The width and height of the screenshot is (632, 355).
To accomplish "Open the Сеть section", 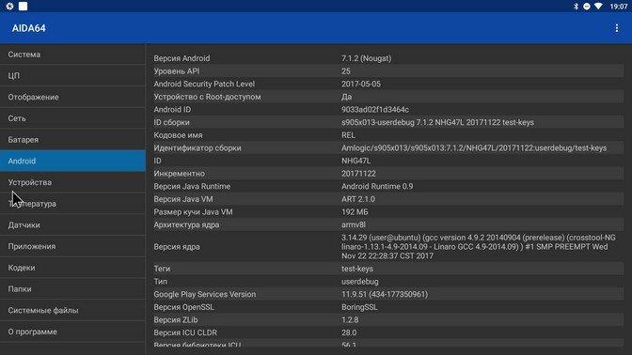I will pyautogui.click(x=72, y=118).
